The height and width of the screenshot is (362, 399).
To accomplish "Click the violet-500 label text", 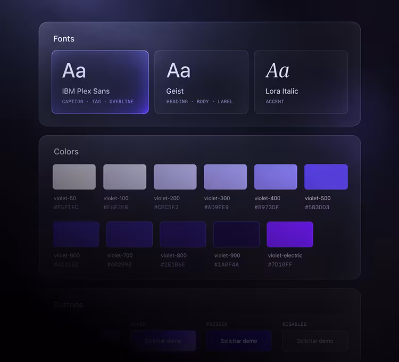I will point(318,198).
